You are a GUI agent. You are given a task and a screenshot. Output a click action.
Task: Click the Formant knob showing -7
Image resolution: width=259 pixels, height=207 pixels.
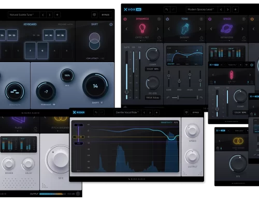46,92
